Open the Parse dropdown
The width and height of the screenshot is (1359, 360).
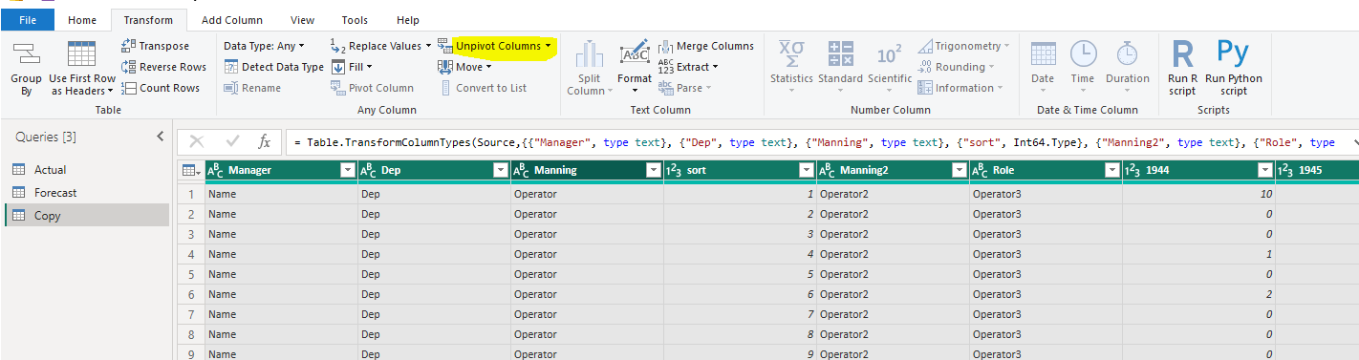[x=684, y=88]
